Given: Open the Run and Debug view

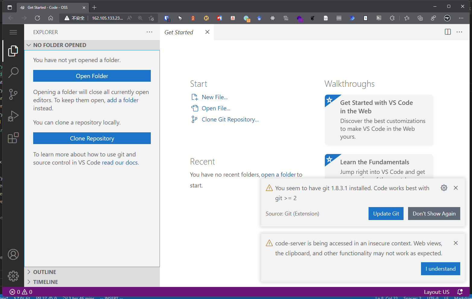Looking at the screenshot, I should [13, 116].
